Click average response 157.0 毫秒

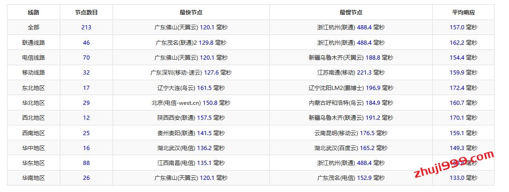(464, 27)
